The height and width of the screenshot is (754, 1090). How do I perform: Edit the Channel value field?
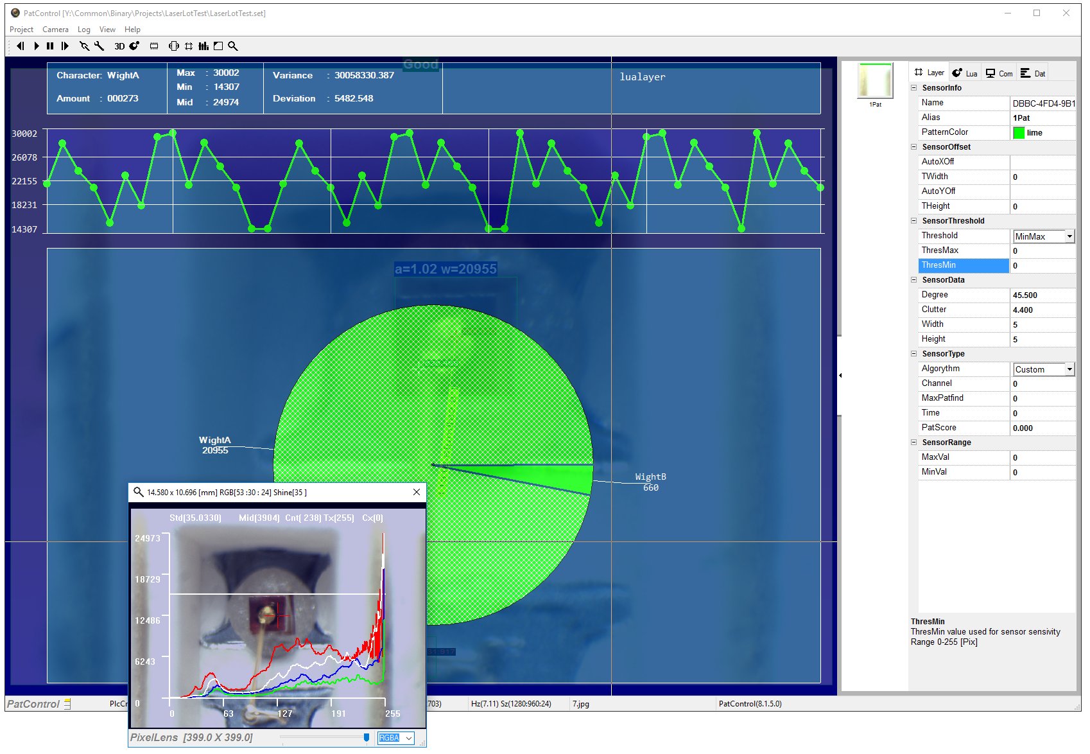1042,383
